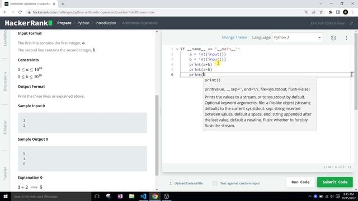
Task: Go back with browser back arrow
Action: (x=5, y=12)
